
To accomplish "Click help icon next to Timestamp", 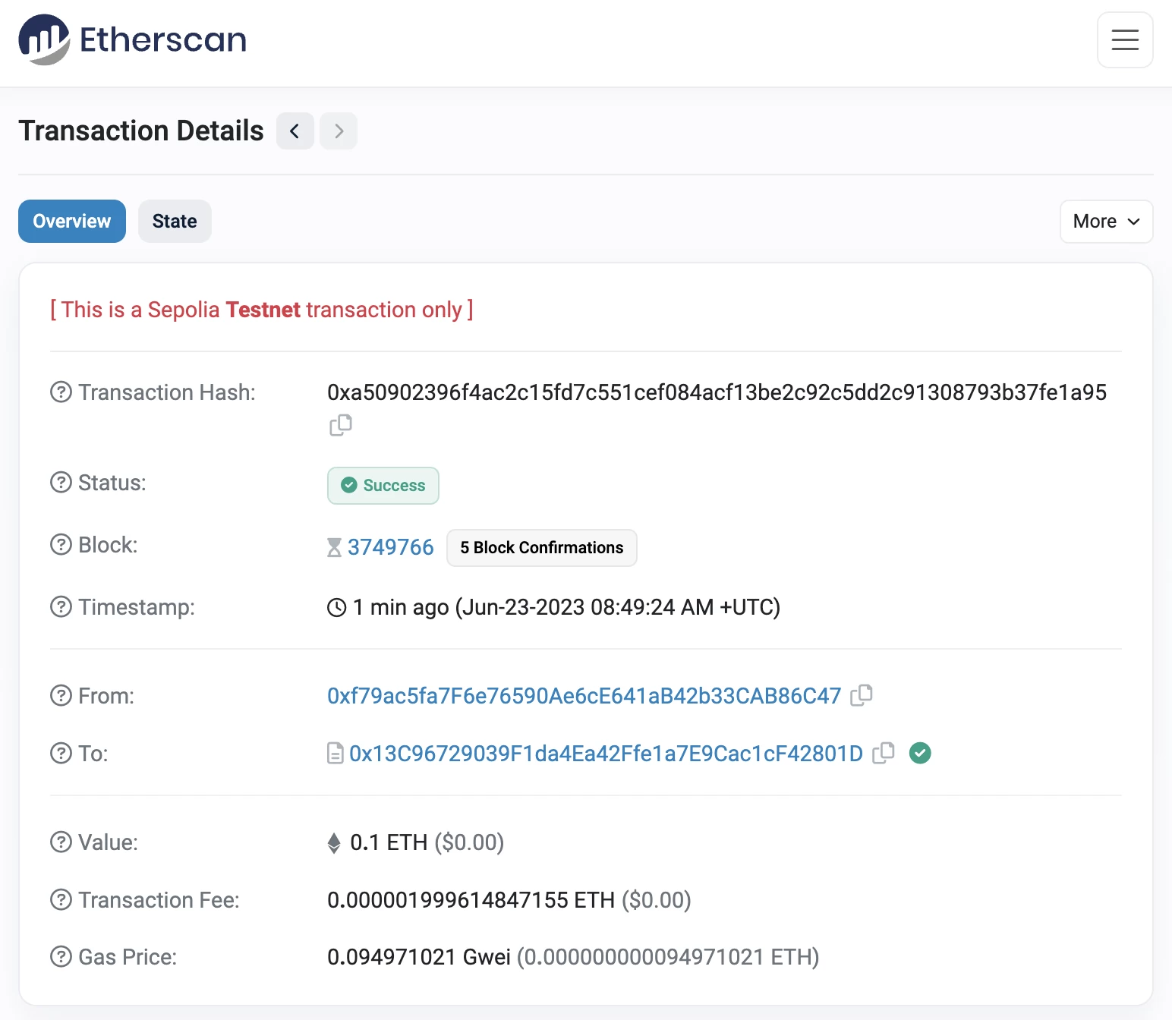I will (61, 607).
